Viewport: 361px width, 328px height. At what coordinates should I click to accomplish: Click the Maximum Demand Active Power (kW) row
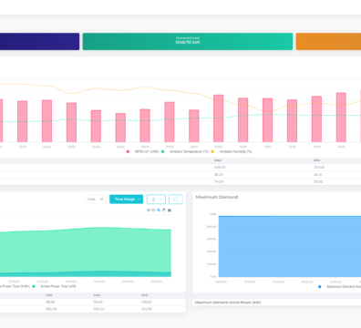click(277, 302)
